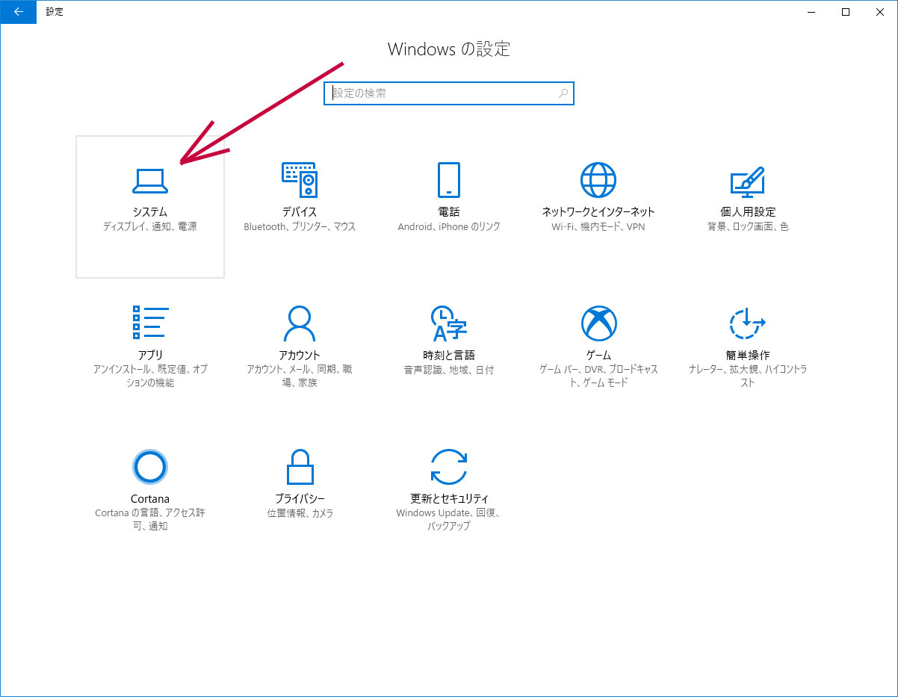Screen dimensions: 898x697
Task: Close the settings window
Action: pos(880,12)
